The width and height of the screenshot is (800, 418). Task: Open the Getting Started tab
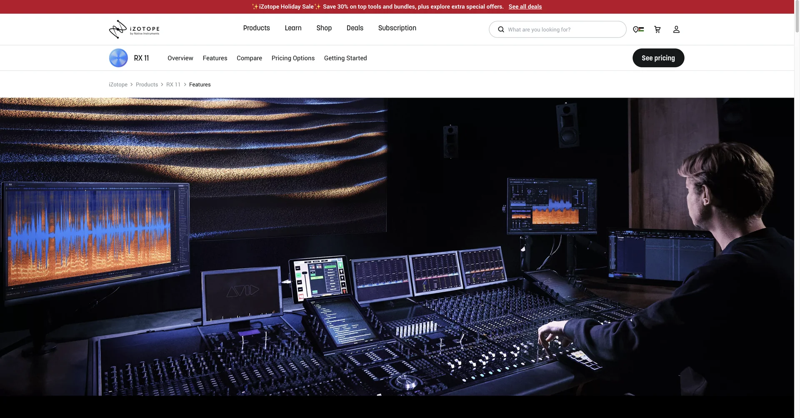click(345, 58)
